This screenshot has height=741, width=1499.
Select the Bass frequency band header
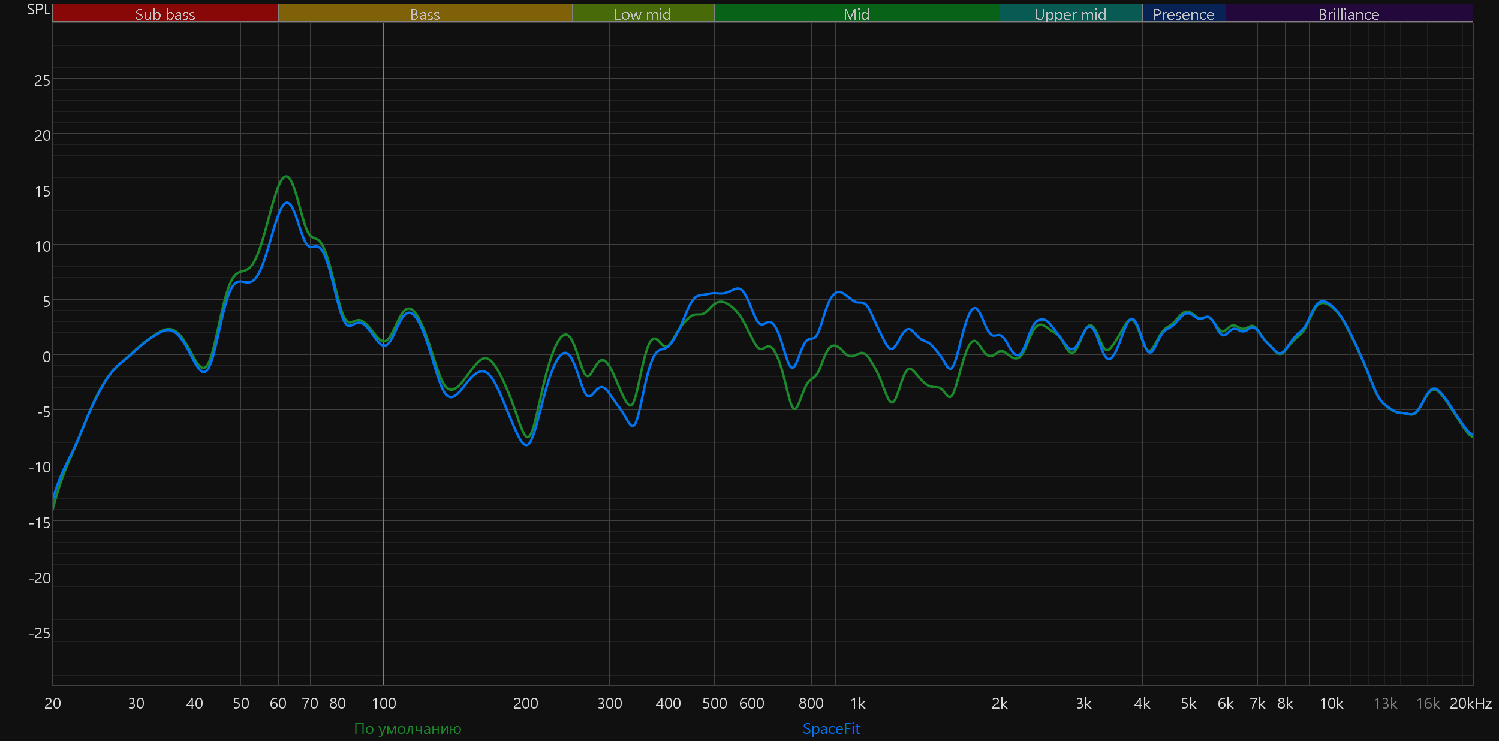coord(425,14)
